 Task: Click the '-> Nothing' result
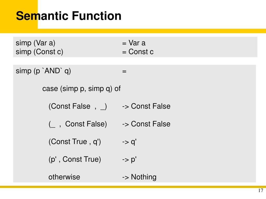139,177
